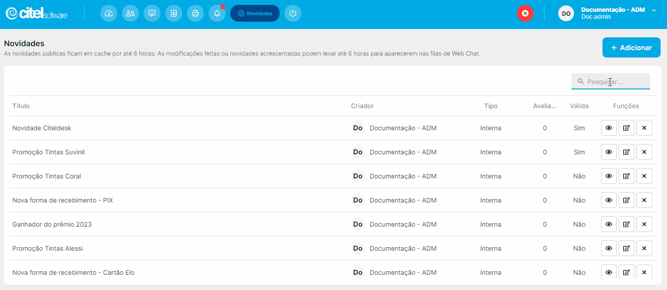667x290 pixels.
Task: Edit the Ganhador do prêmio 2023 entry
Action: [x=627, y=224]
